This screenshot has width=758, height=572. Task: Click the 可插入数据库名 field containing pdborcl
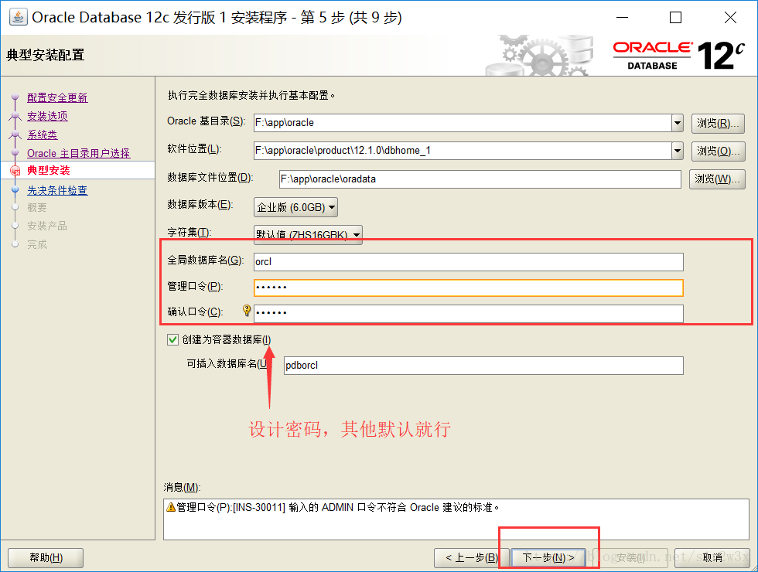pos(483,365)
